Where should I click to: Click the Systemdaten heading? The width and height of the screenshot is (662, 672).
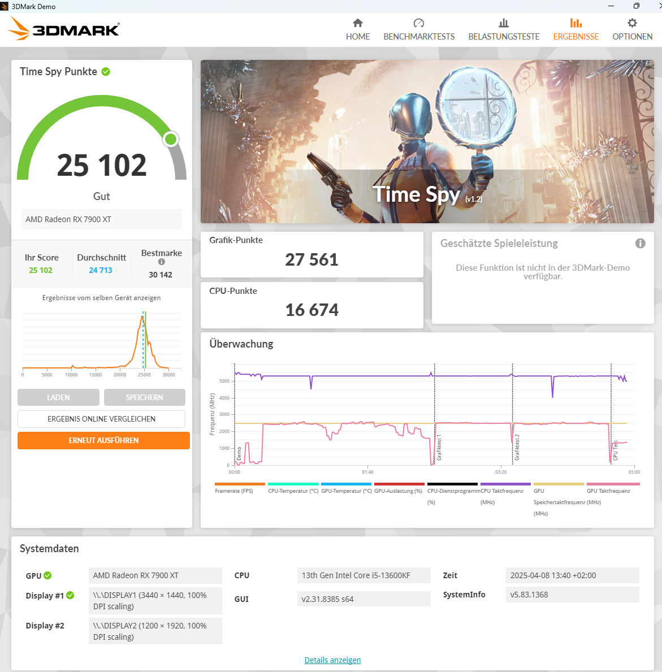[49, 549]
